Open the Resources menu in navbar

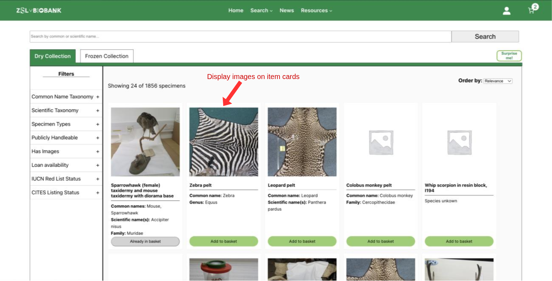pos(316,11)
